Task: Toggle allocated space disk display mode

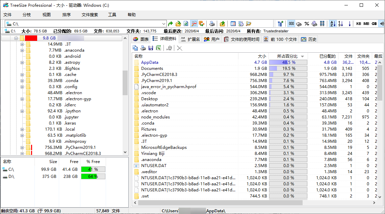Action: click(299, 24)
